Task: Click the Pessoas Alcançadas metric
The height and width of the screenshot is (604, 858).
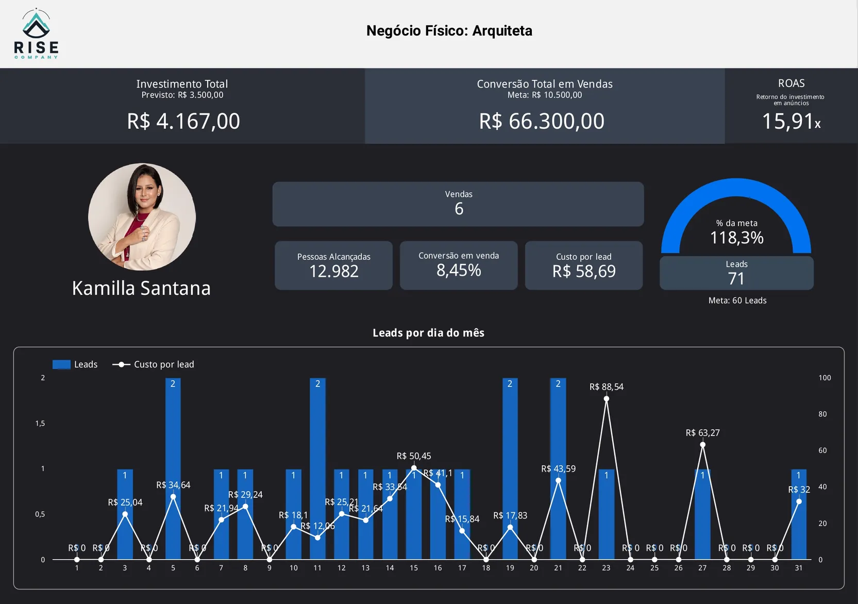Action: [x=333, y=265]
